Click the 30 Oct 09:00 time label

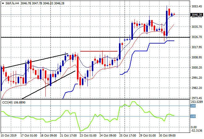point(167,136)
